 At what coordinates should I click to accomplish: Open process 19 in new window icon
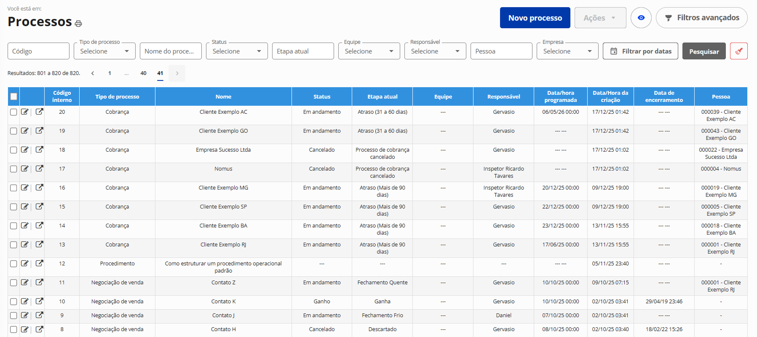click(x=39, y=131)
